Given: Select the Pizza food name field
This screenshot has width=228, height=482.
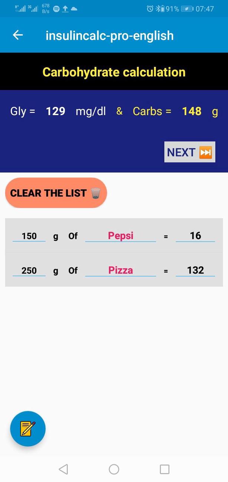Looking at the screenshot, I should click(120, 270).
